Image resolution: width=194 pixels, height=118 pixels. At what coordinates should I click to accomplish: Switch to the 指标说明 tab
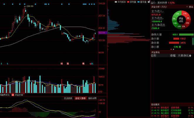click(x=92, y=98)
